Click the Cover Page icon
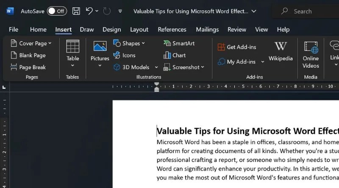339x188 pixels. point(14,43)
